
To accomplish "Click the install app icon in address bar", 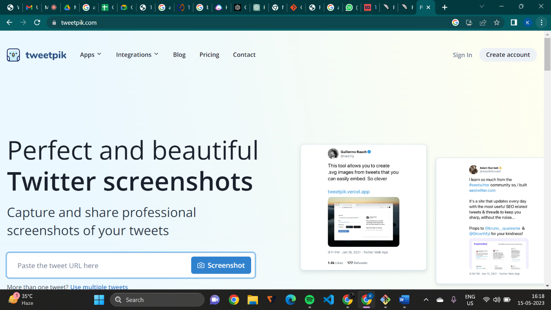I will 469,23.
